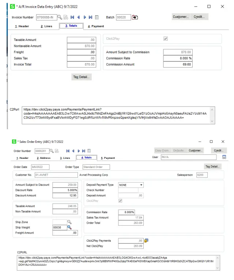The height and width of the screenshot is (280, 234).
Task: Go to the first invoice record
Action: click(x=72, y=17)
